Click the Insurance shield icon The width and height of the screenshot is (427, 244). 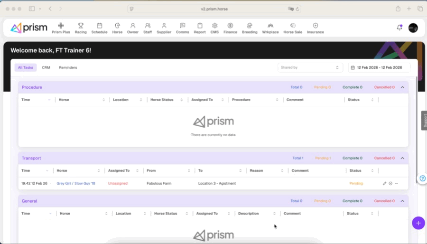point(315,26)
